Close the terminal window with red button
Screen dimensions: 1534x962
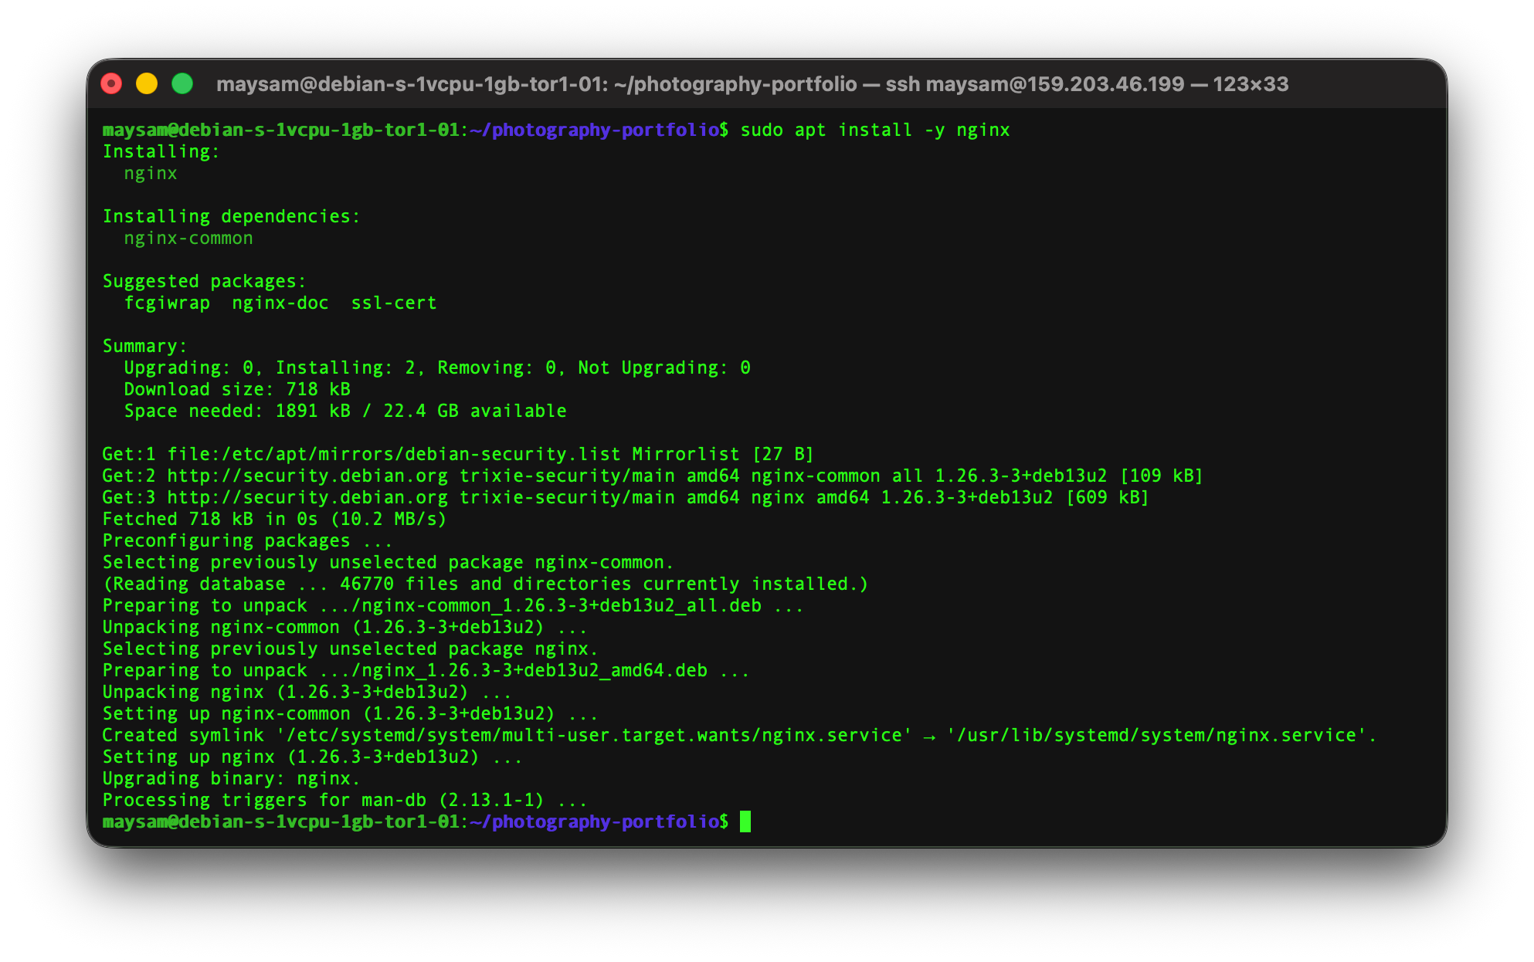[x=111, y=83]
